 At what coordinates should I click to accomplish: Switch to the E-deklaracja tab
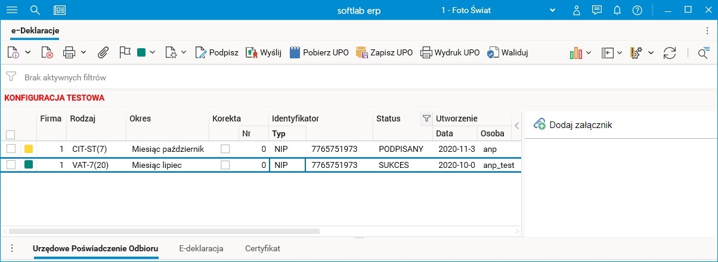click(x=201, y=248)
